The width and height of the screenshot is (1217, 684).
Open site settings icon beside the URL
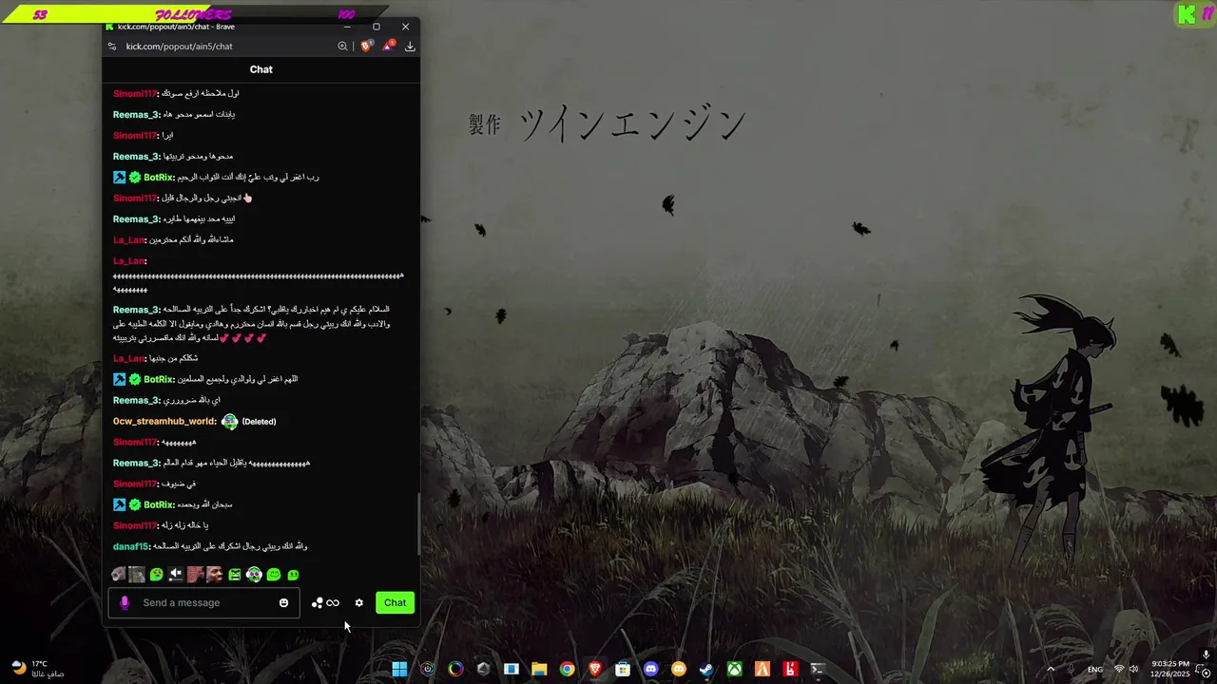pos(112,46)
